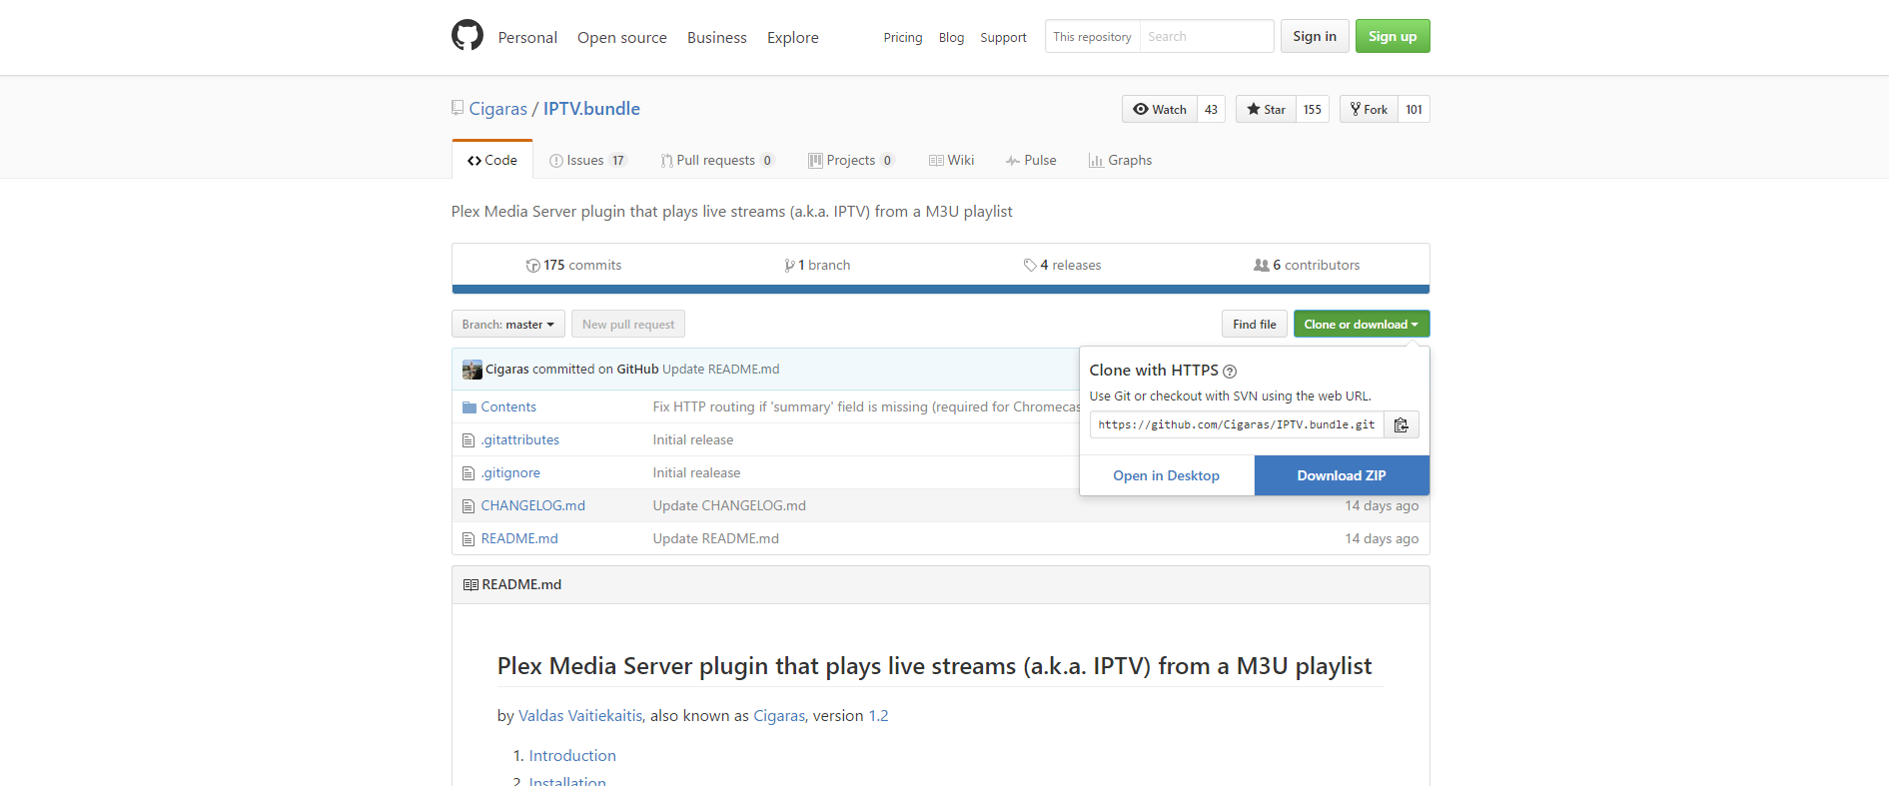The image size is (1889, 786).
Task: Visit the Pricing page
Action: pos(903,37)
